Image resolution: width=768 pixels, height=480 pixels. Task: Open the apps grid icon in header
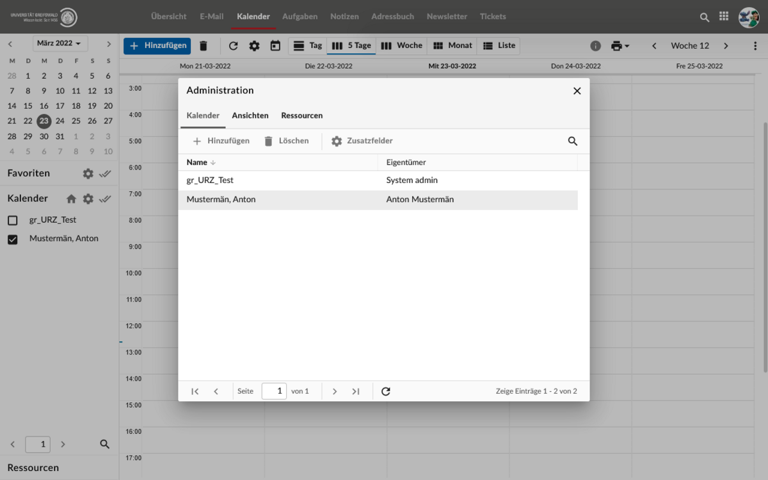click(x=724, y=17)
